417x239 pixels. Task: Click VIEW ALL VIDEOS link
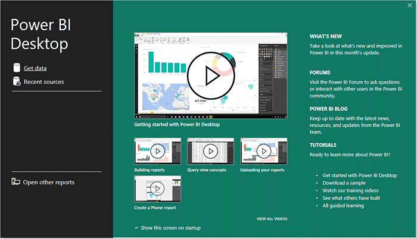(272, 219)
